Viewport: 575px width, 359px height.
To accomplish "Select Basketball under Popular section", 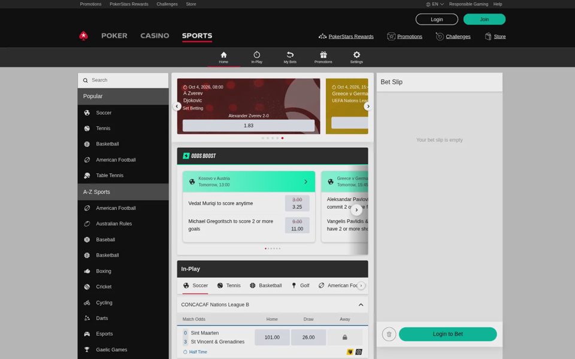I will point(123,144).
